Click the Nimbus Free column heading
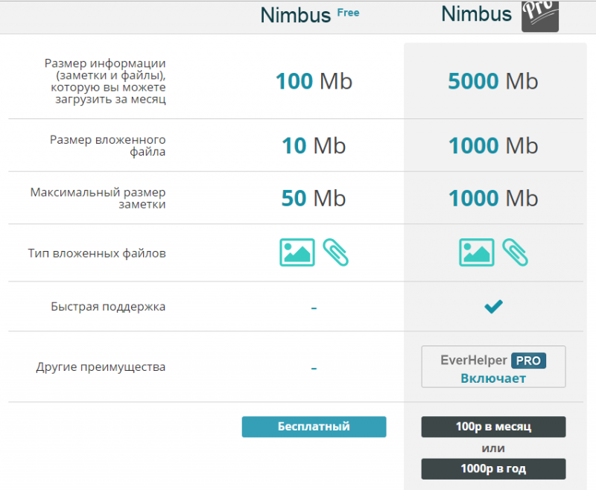The height and width of the screenshot is (490, 596). (x=309, y=15)
